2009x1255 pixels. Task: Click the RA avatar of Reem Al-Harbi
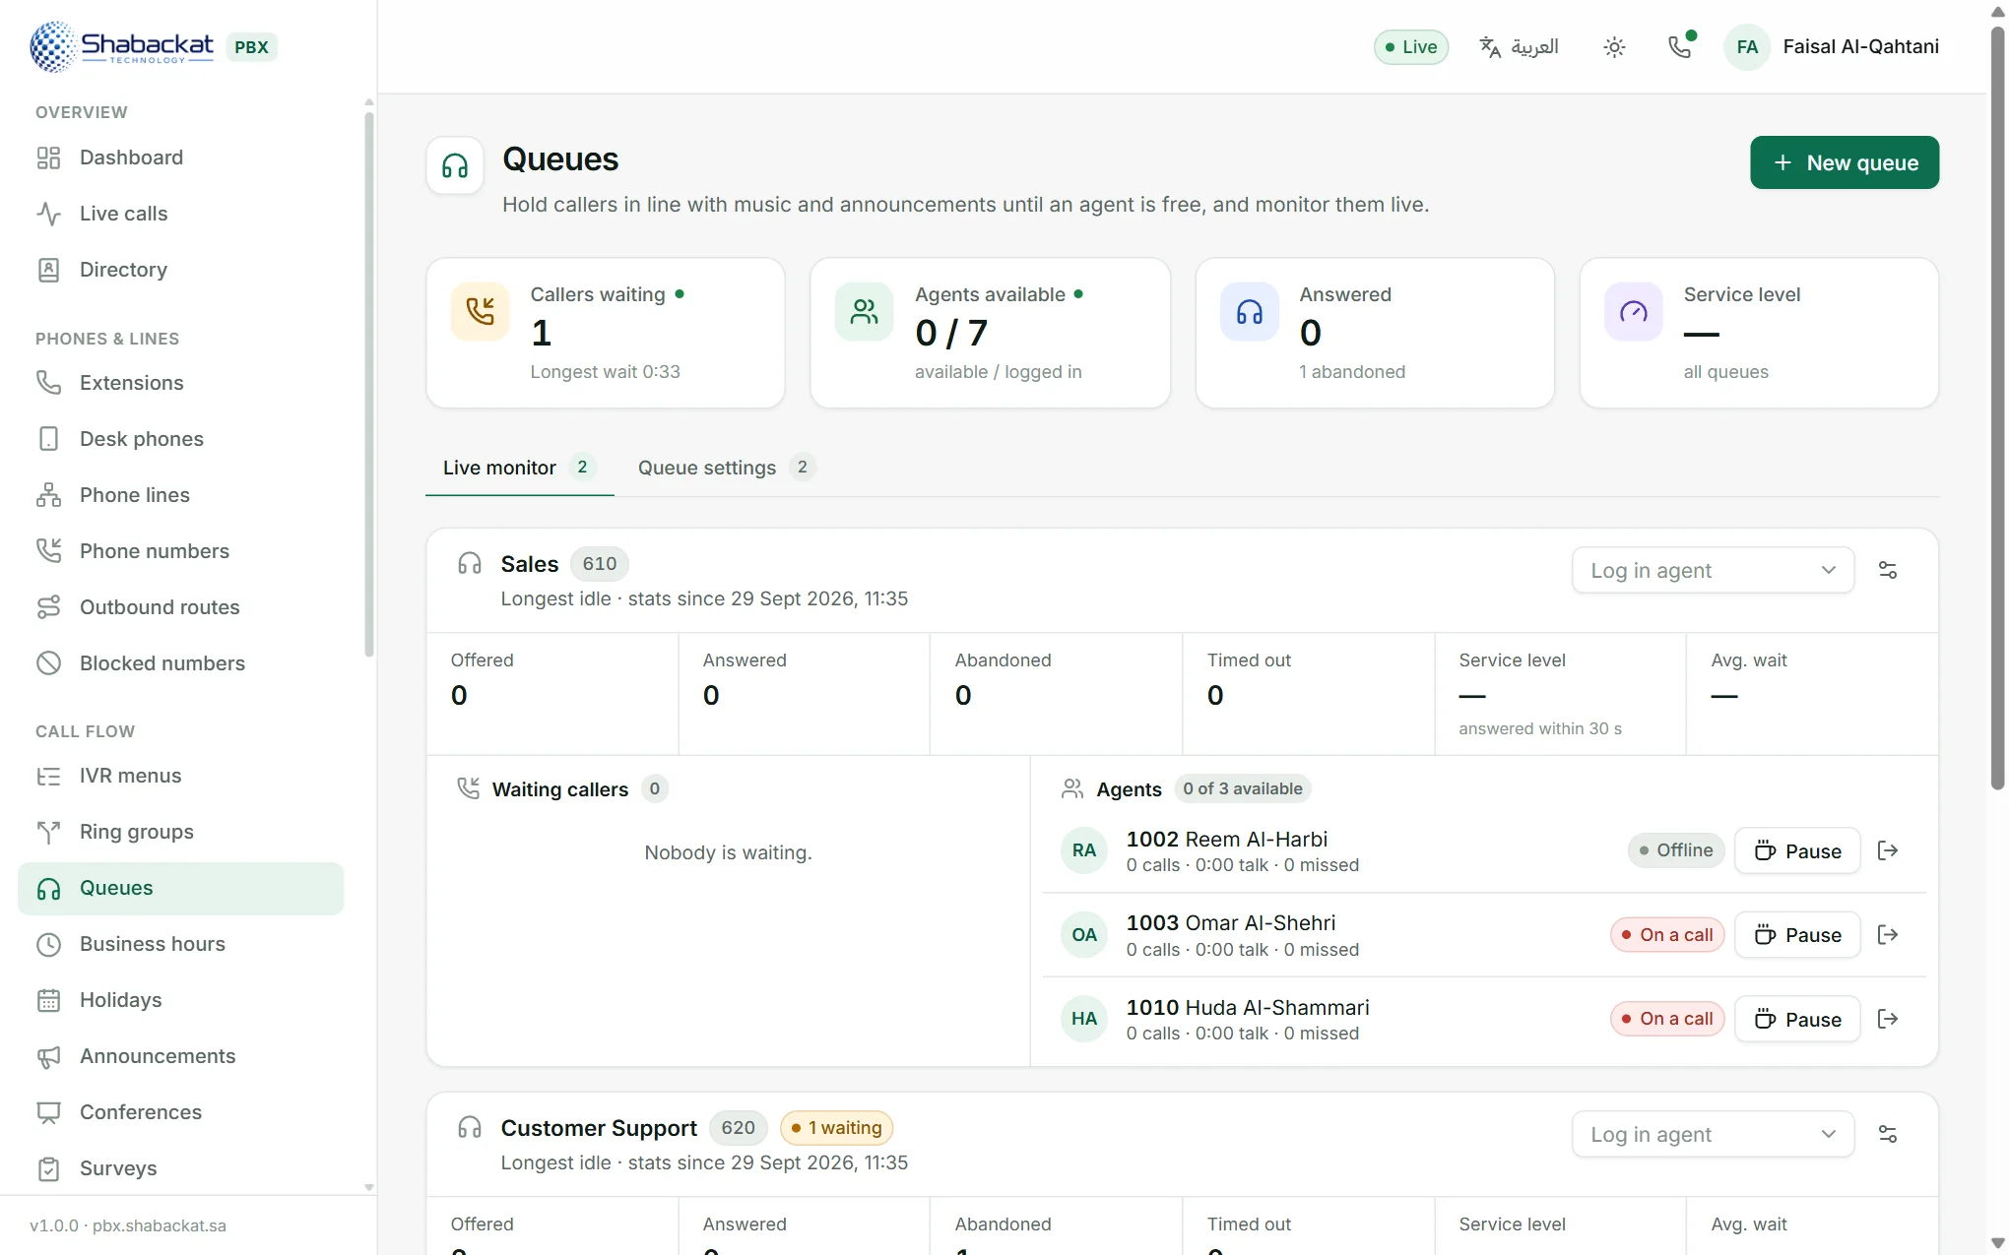click(1084, 850)
